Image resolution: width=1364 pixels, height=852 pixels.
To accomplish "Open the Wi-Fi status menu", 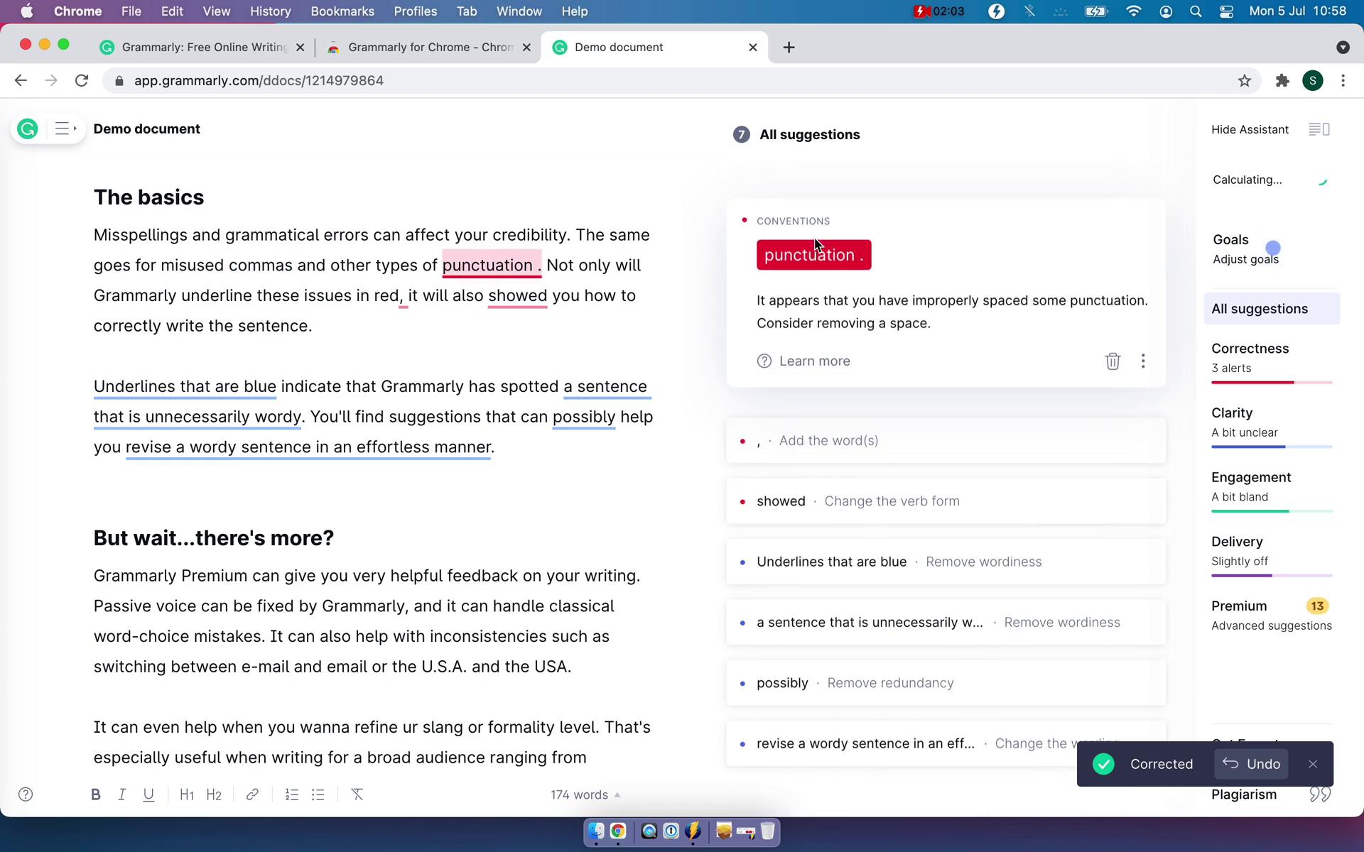I will (1134, 11).
